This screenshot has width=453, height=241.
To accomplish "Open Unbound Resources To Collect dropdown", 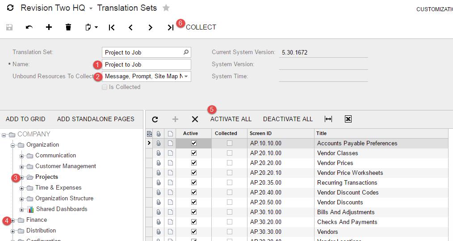I will pos(186,76).
